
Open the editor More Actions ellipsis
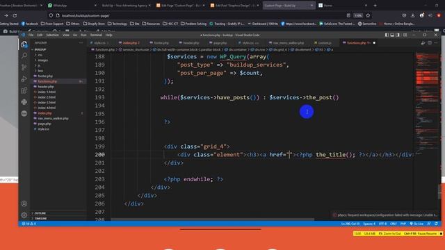436,43
